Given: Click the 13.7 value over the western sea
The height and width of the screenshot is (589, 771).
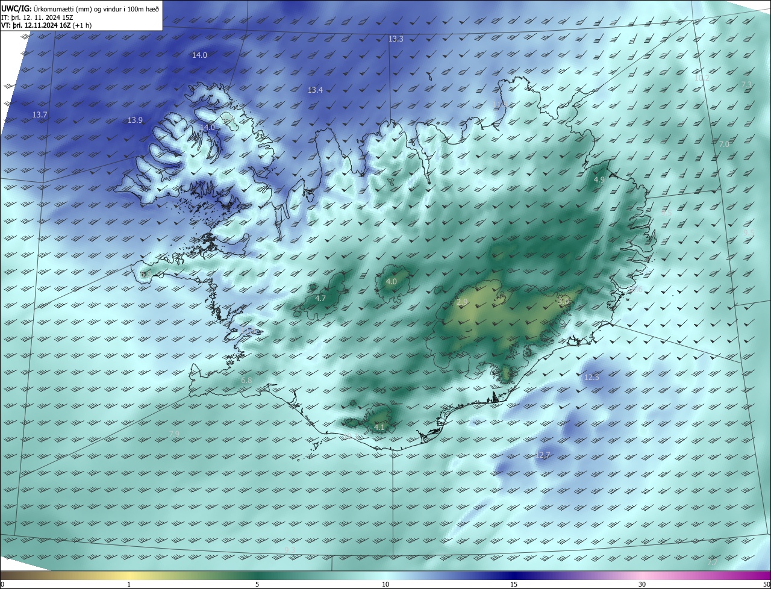Looking at the screenshot, I should [x=40, y=114].
